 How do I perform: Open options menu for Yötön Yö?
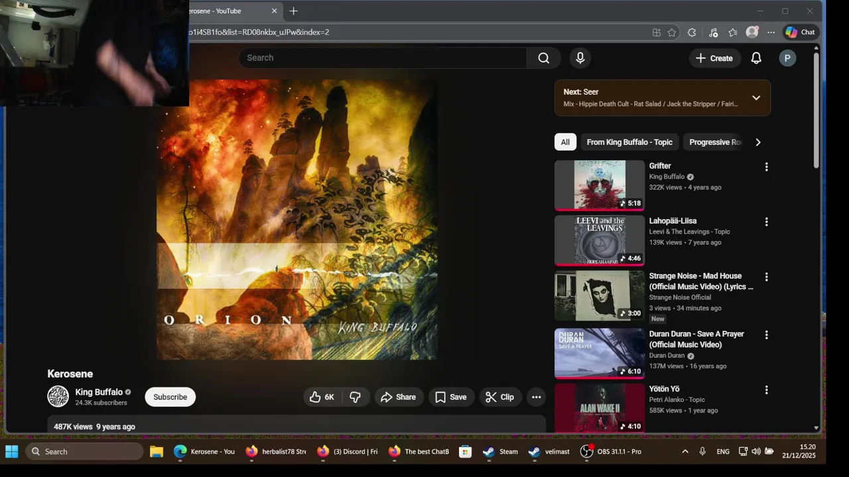[x=766, y=390]
